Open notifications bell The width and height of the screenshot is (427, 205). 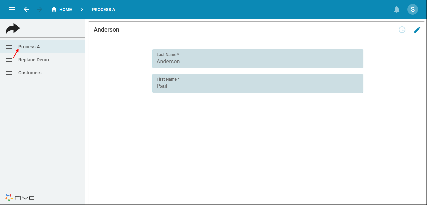(x=397, y=9)
